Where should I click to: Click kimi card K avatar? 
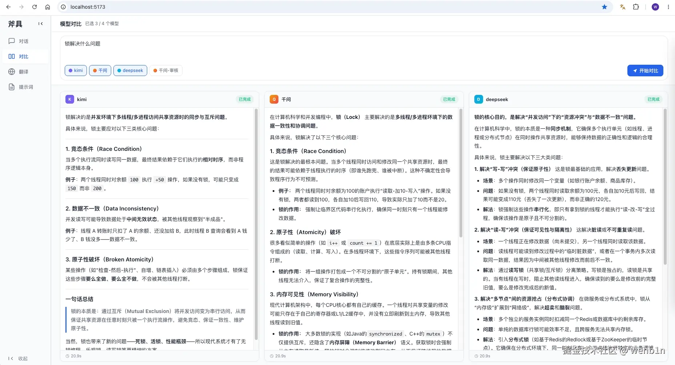coord(70,99)
